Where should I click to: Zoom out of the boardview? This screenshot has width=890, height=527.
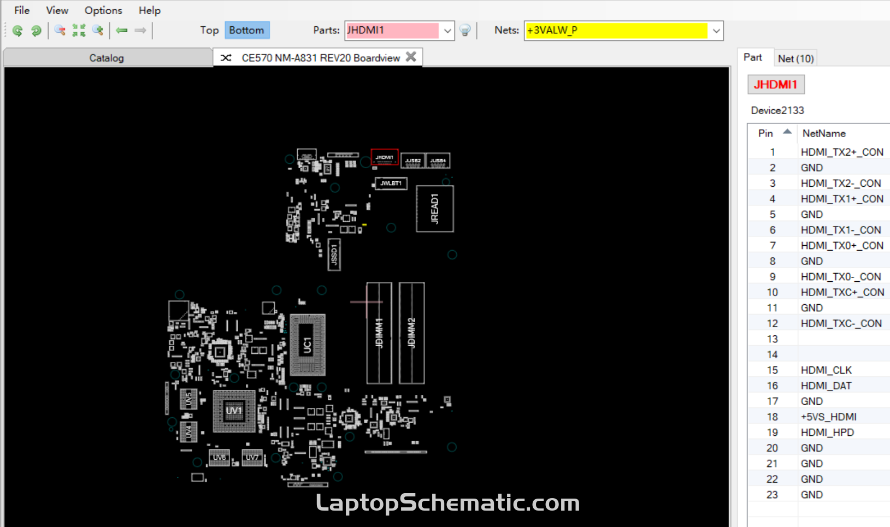(60, 31)
